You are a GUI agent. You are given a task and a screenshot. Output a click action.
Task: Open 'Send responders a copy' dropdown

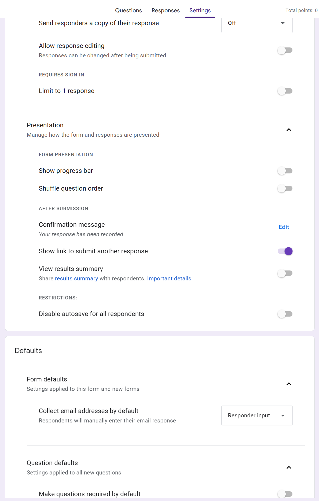click(x=257, y=23)
